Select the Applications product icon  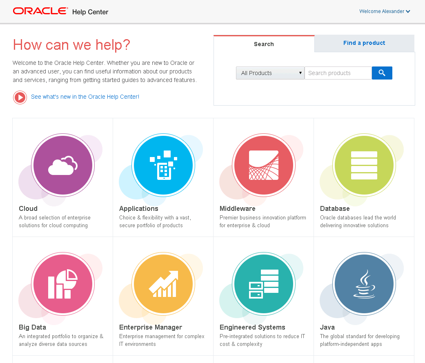(162, 165)
